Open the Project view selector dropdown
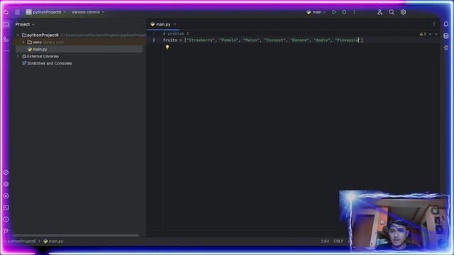 click(25, 24)
